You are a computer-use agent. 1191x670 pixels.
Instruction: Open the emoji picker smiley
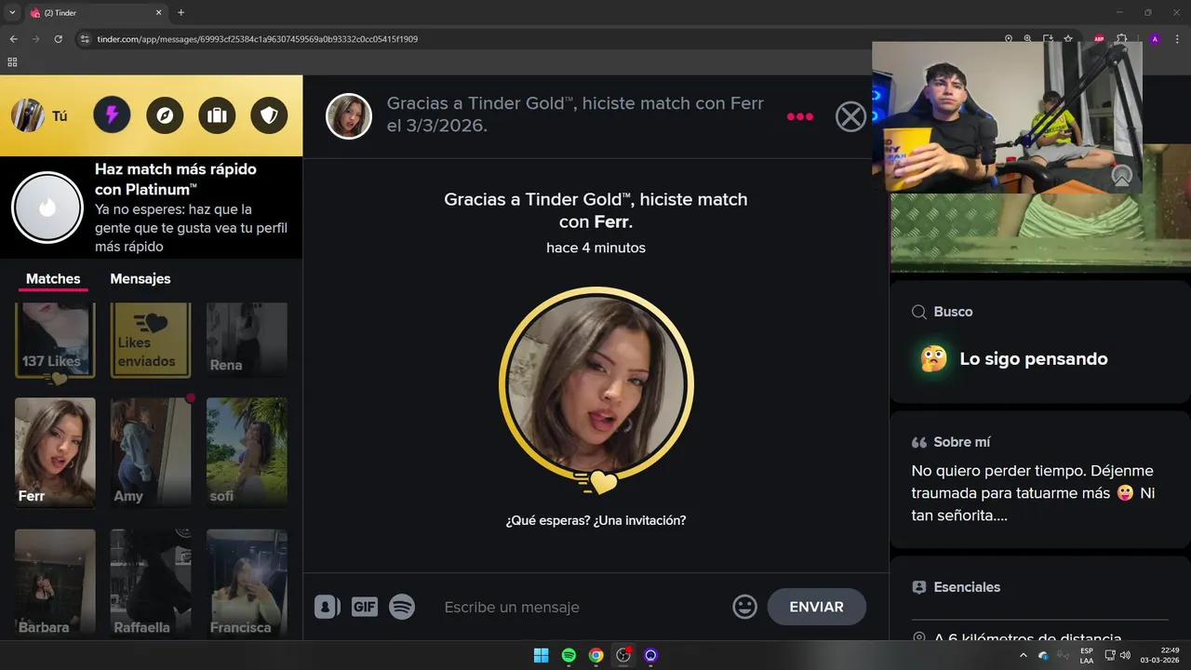(x=744, y=607)
